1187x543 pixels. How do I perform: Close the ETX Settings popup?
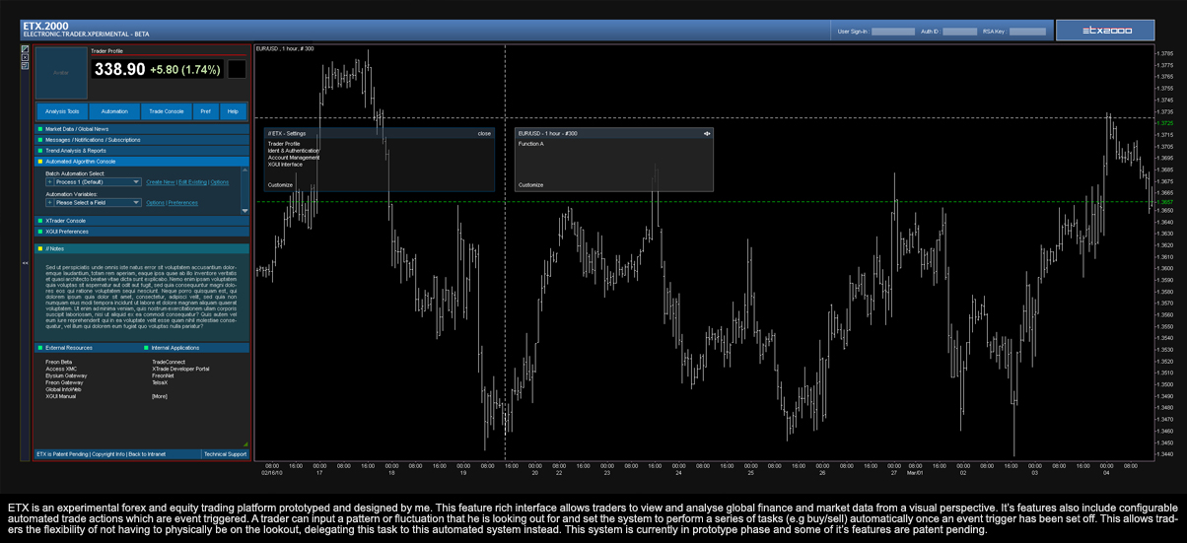[484, 133]
